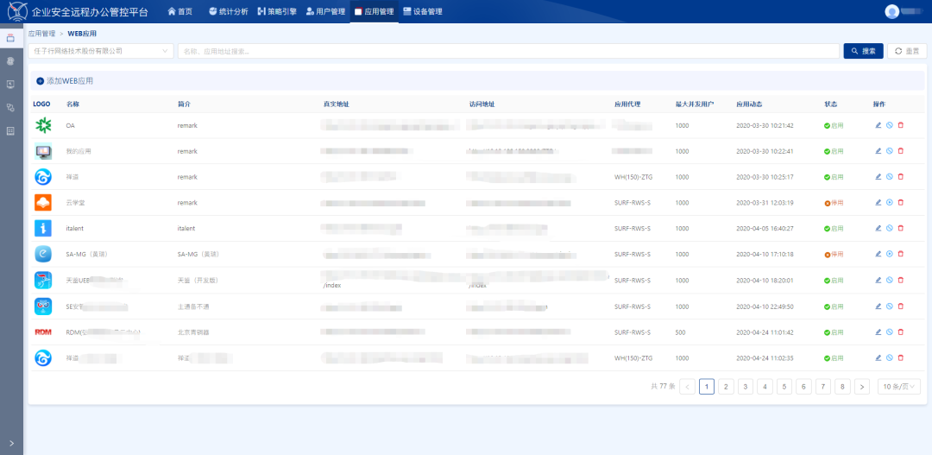Click the monitor icon in the left sidebar
Screen dimensions: 932x455
pyautogui.click(x=10, y=85)
